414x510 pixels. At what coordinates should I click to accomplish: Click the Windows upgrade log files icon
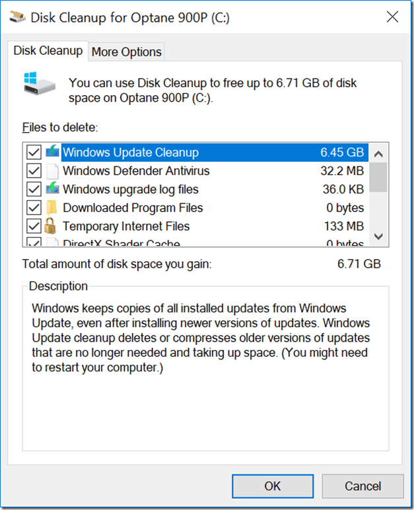coord(52,189)
